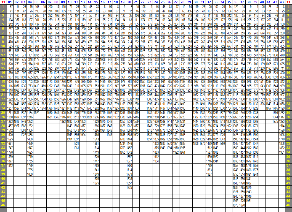Click value 1994 in column 10
The height and width of the screenshot is (212, 292).
[70, 139]
